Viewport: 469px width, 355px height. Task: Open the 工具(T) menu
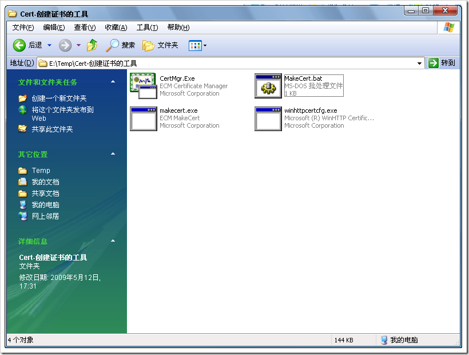point(147,27)
